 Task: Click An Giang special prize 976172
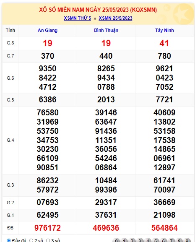point(47,228)
